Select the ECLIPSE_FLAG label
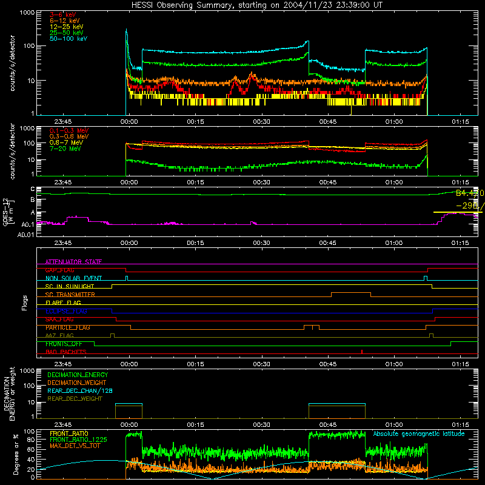 [x=66, y=311]
